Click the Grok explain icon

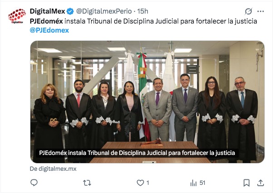(248, 11)
